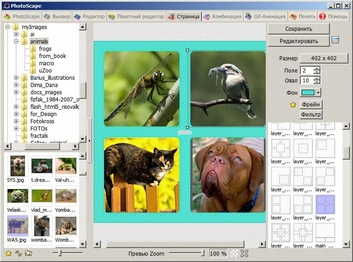Adjust the Поле spinner arrows

[x=317, y=71]
